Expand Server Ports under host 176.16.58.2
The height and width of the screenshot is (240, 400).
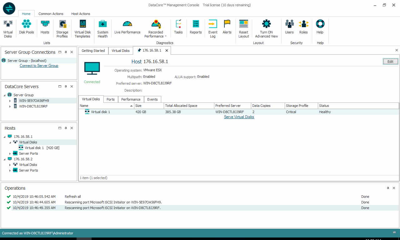pyautogui.click(x=10, y=170)
